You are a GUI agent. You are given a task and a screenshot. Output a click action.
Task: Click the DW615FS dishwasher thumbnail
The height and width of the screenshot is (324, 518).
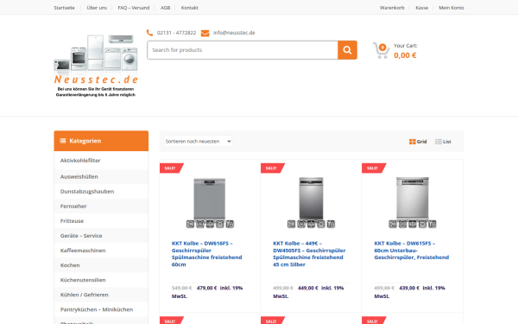(x=413, y=202)
